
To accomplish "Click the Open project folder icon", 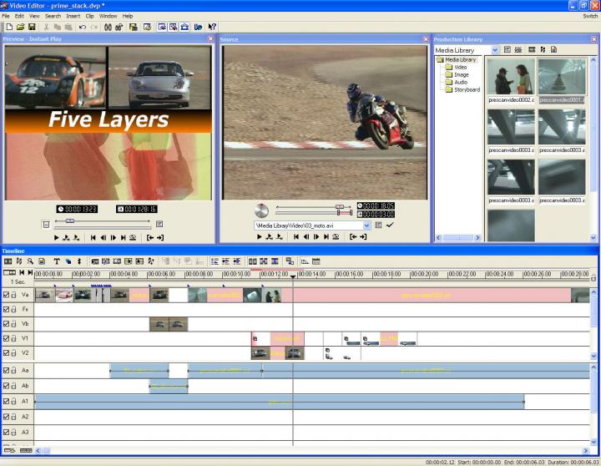I will pos(19,27).
